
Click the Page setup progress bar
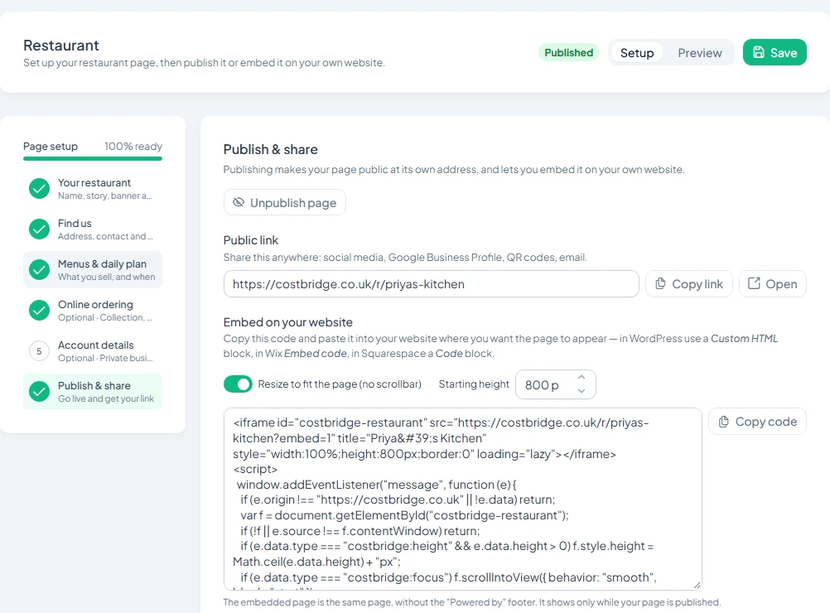click(x=93, y=158)
